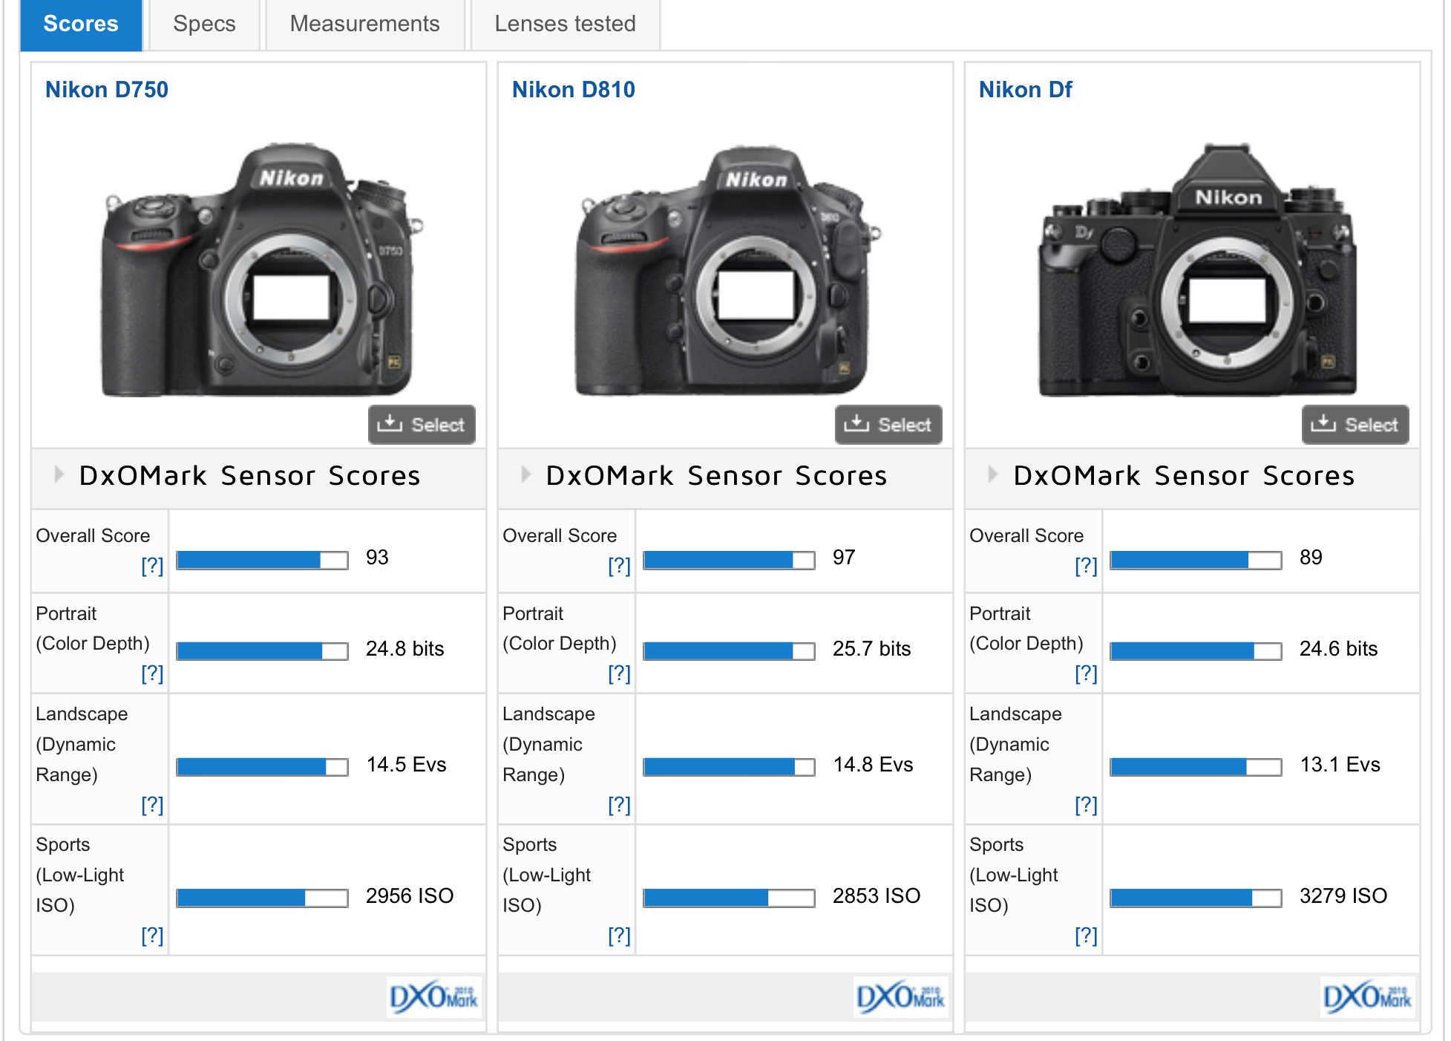Click the [?] help icon for Nikon Df Landscape Dynamic Range
This screenshot has height=1041, width=1451.
(1086, 805)
